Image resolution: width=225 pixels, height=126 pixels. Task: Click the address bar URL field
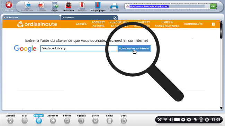pyautogui.click(x=167, y=6)
